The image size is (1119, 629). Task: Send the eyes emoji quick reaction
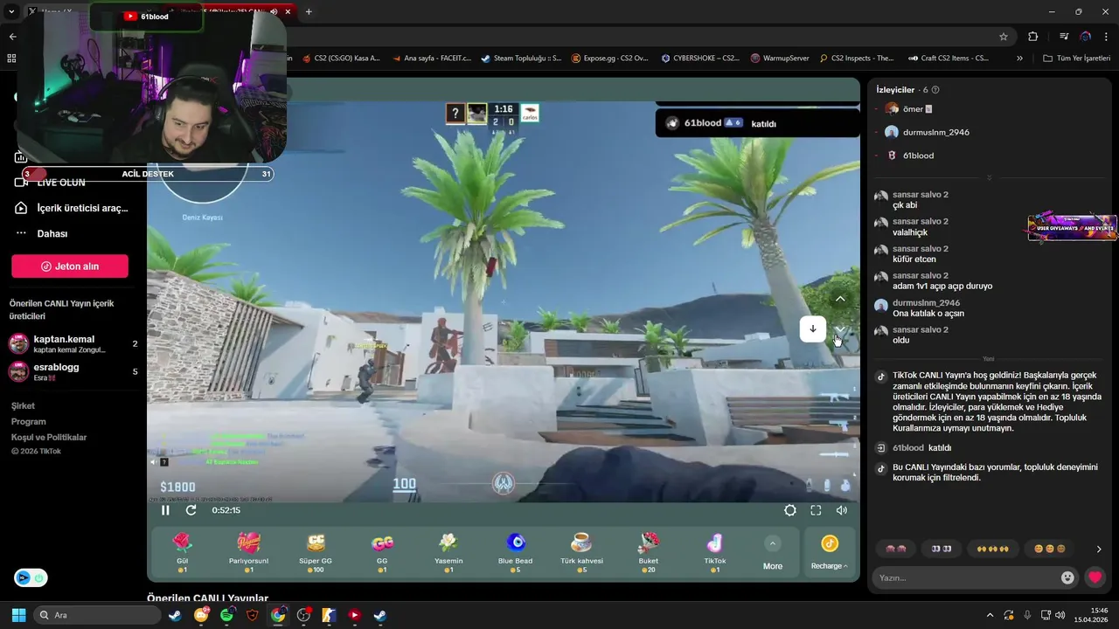click(942, 549)
